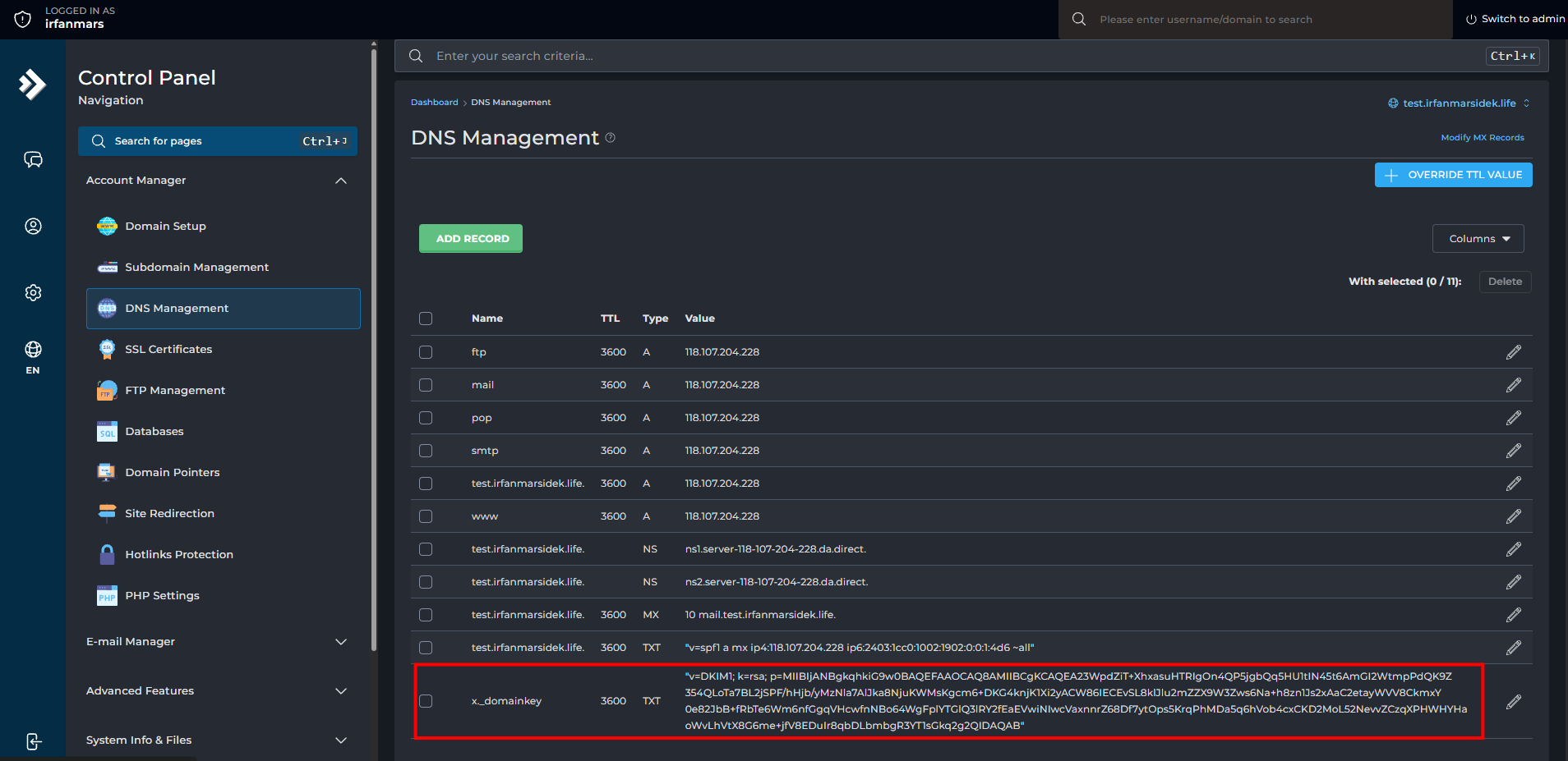This screenshot has height=761, width=1568.
Task: Open Site Redirection page
Action: pyautogui.click(x=169, y=514)
